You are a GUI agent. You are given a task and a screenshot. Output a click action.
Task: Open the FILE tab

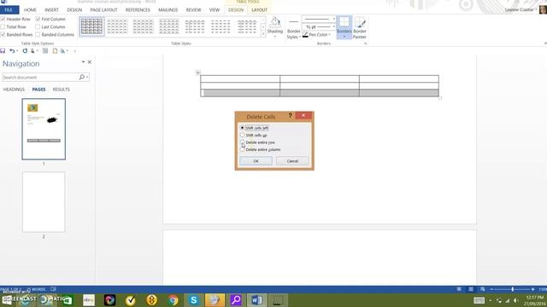9,9
